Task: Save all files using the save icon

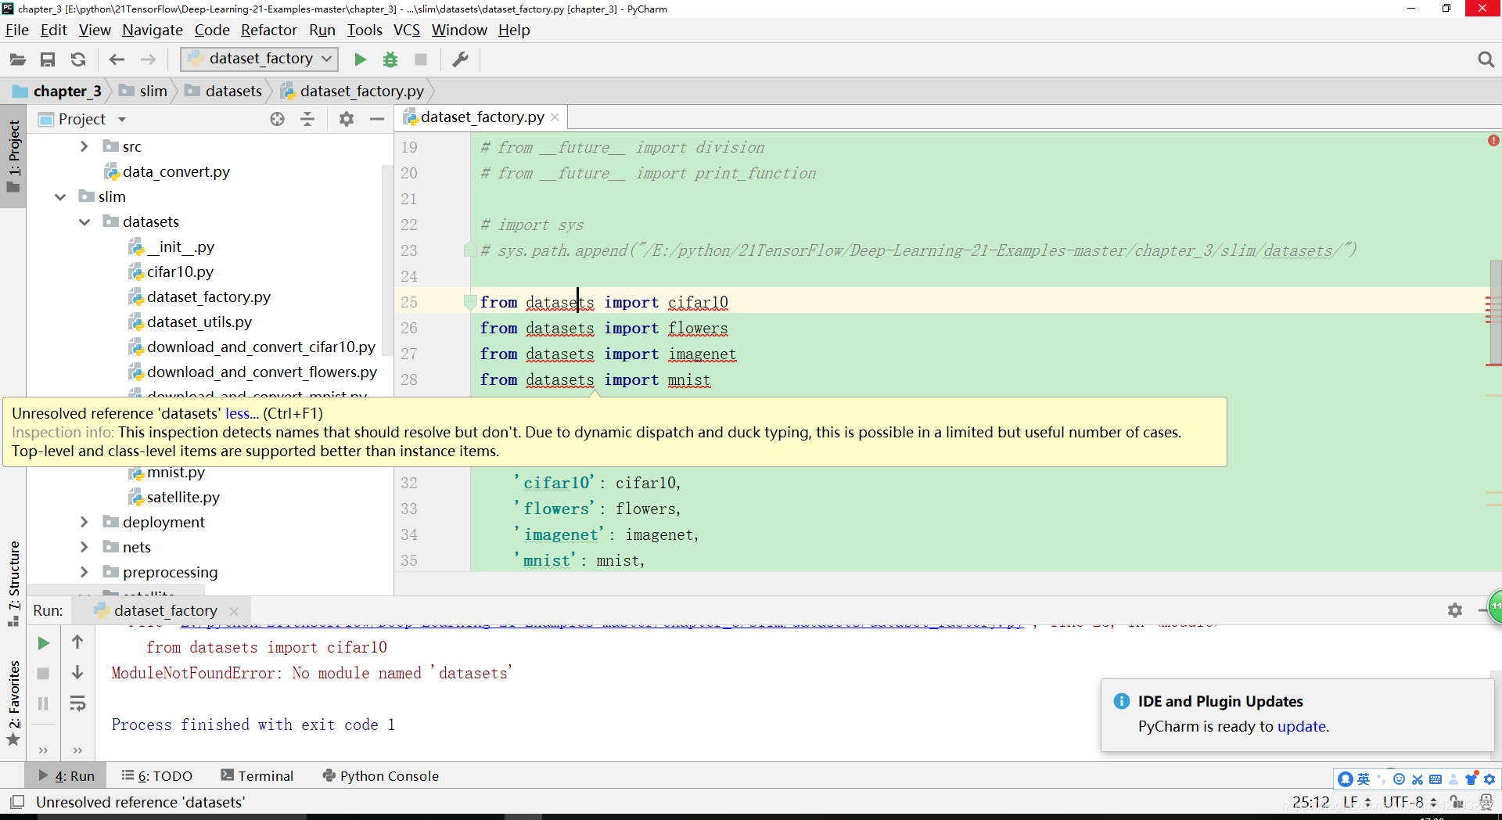Action: (47, 59)
